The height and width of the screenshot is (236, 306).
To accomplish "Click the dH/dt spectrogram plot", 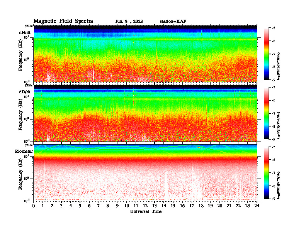I will [x=145, y=54].
